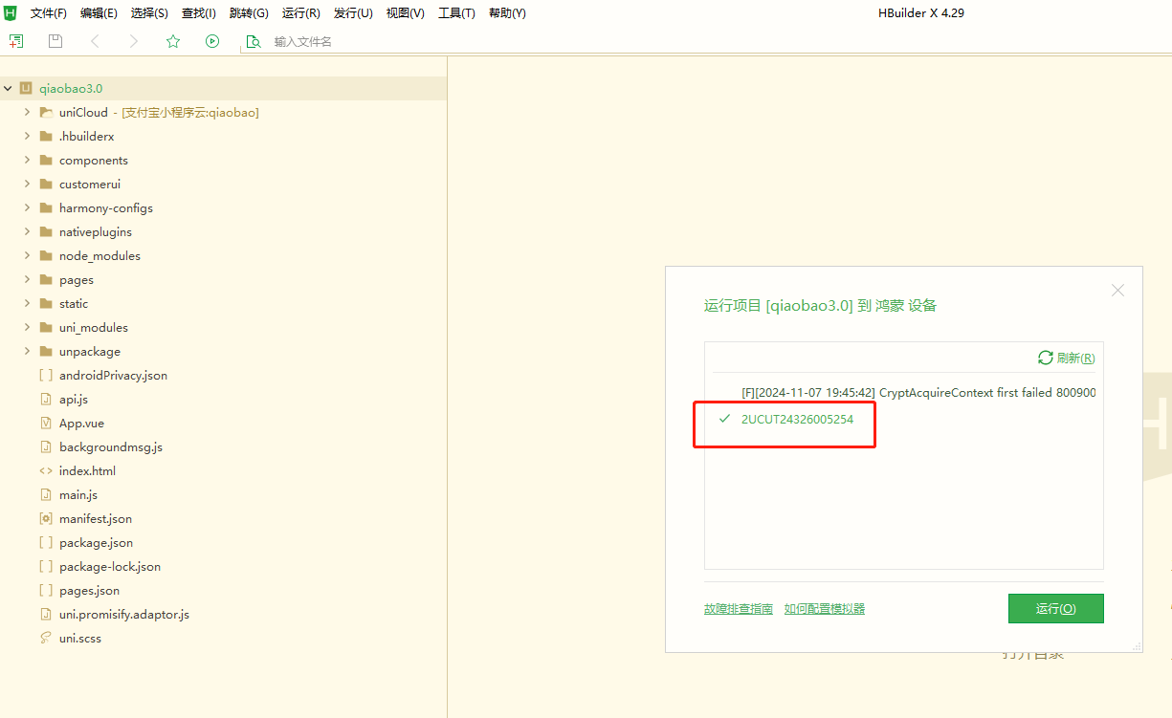Click the api.js file icon
The image size is (1172, 718).
(46, 399)
